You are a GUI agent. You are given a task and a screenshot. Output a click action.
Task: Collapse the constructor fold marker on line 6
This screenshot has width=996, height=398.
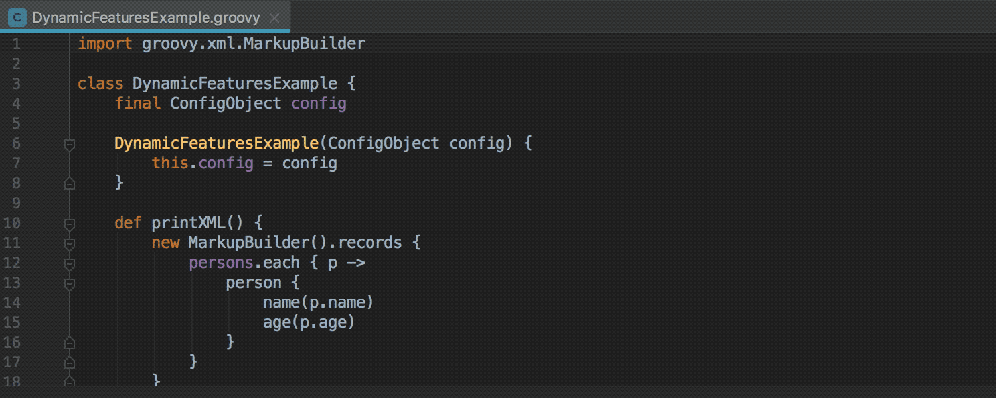(69, 143)
